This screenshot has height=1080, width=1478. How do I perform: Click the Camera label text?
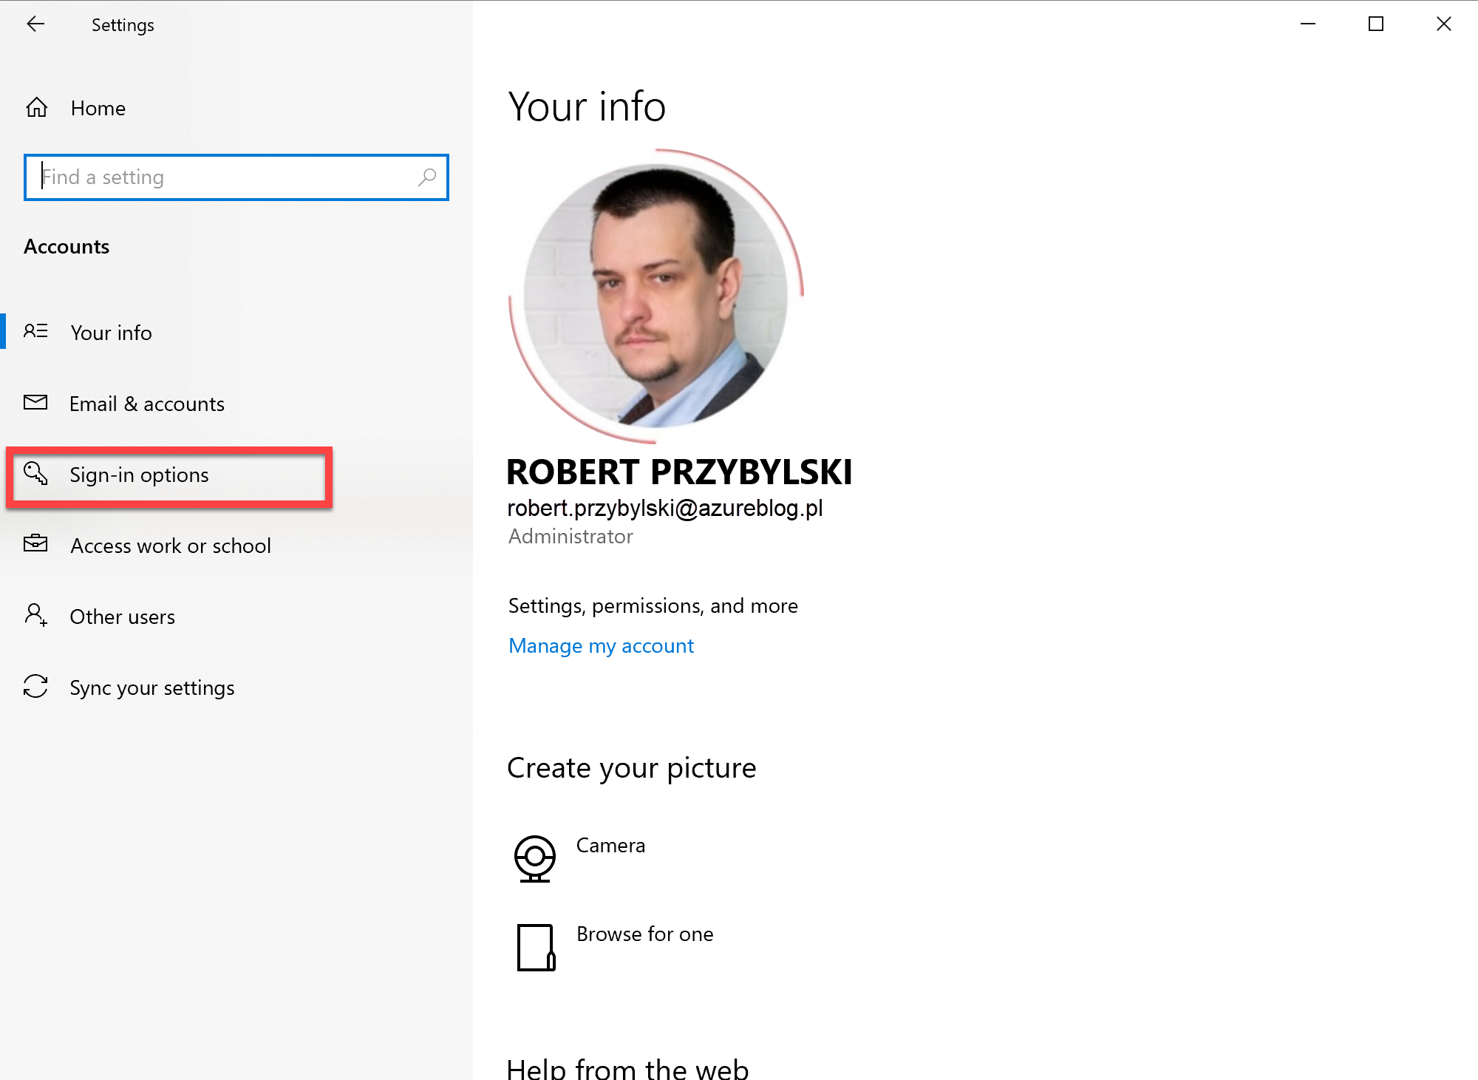click(x=610, y=845)
